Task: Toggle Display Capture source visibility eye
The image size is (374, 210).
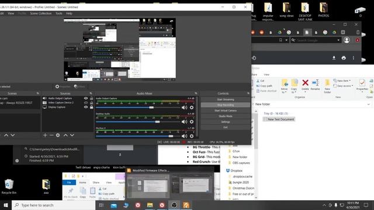Action: tap(86, 107)
